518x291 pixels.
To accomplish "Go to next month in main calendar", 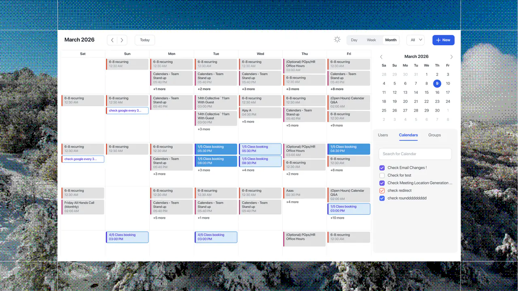I will tap(122, 40).
